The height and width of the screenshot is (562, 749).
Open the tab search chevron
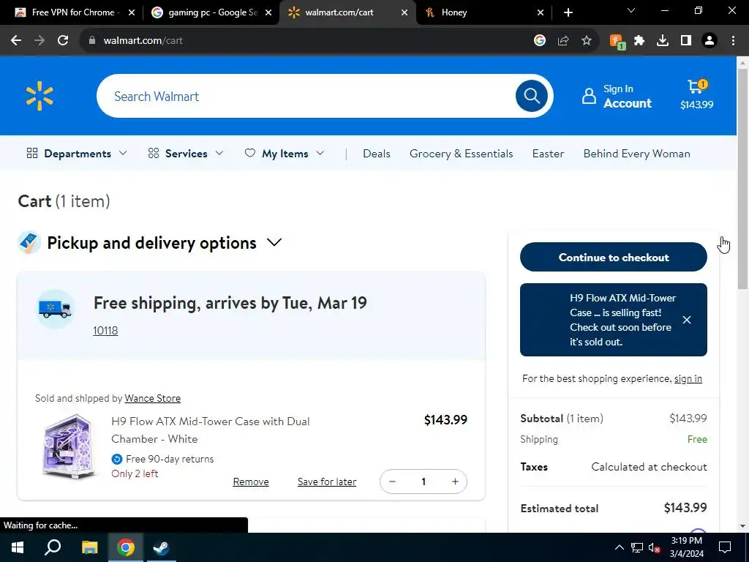(631, 10)
